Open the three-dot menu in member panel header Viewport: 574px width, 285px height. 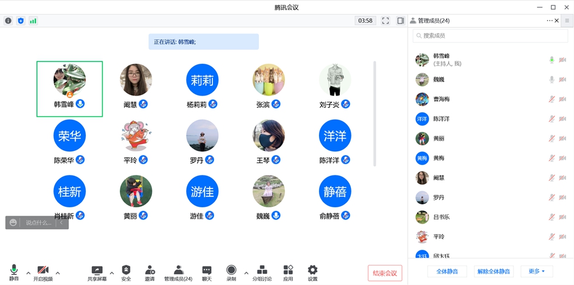click(x=549, y=21)
